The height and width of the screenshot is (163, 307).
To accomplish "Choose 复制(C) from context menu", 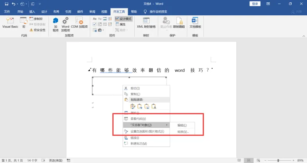I will click(x=146, y=94).
